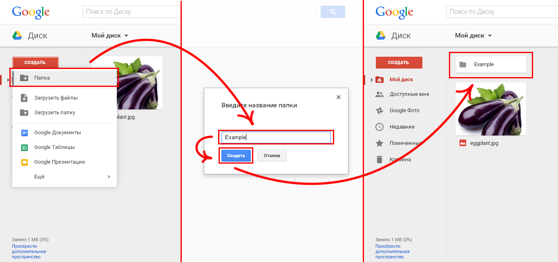Select Загрузить файлы menu entry

pos(65,98)
